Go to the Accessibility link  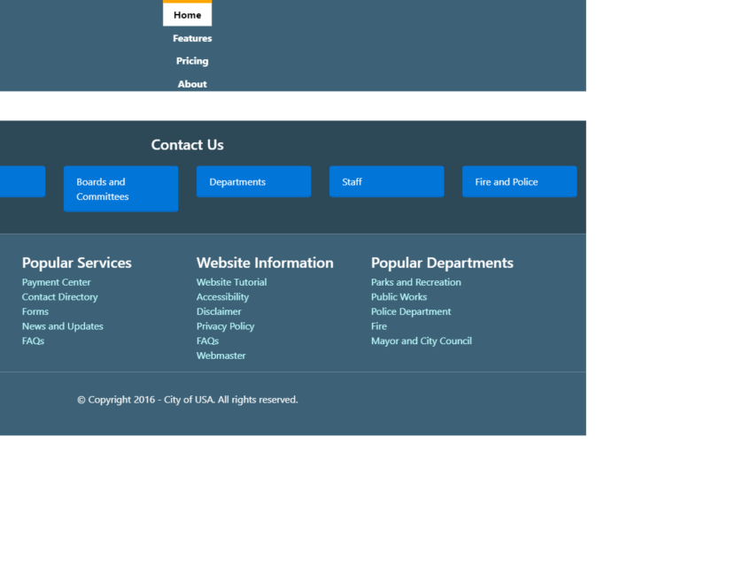[x=222, y=297]
